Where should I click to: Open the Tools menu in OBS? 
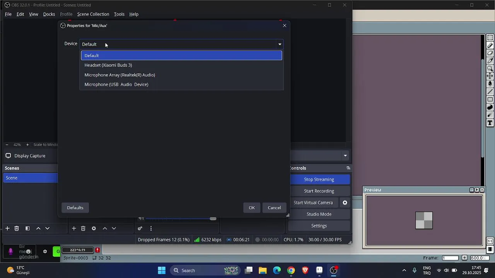pos(119,14)
